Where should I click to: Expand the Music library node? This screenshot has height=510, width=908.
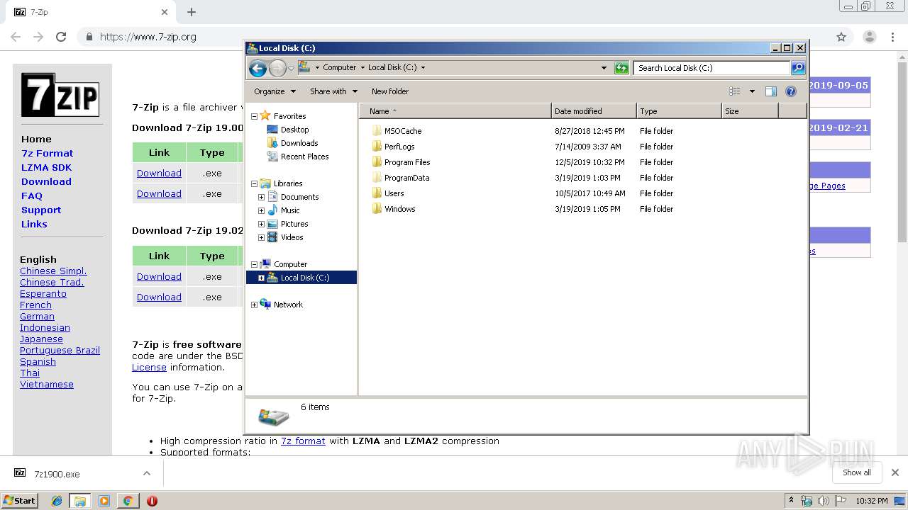(x=261, y=210)
